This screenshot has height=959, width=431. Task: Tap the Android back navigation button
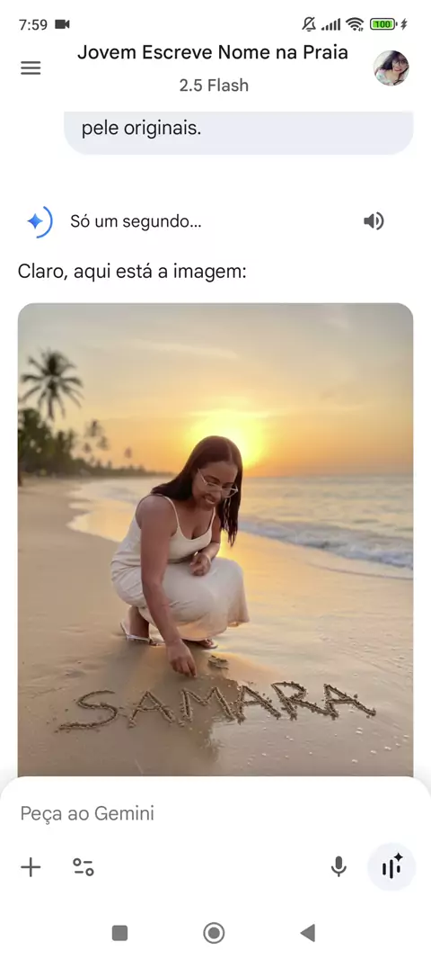click(308, 933)
